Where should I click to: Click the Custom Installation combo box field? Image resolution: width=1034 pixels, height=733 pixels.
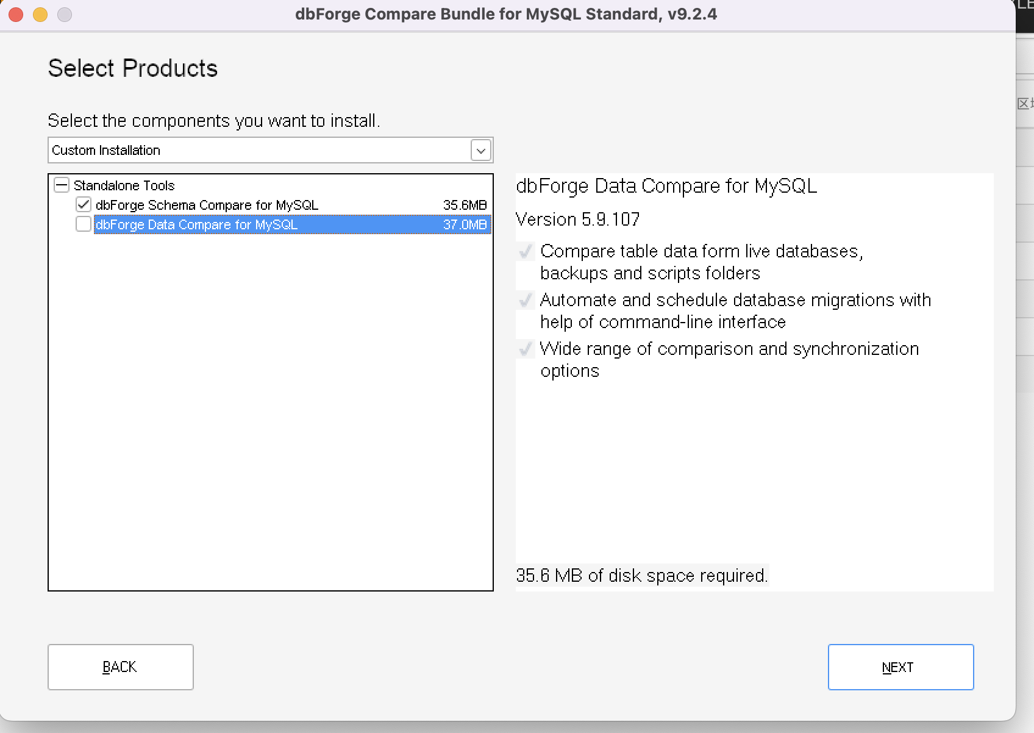pyautogui.click(x=271, y=150)
